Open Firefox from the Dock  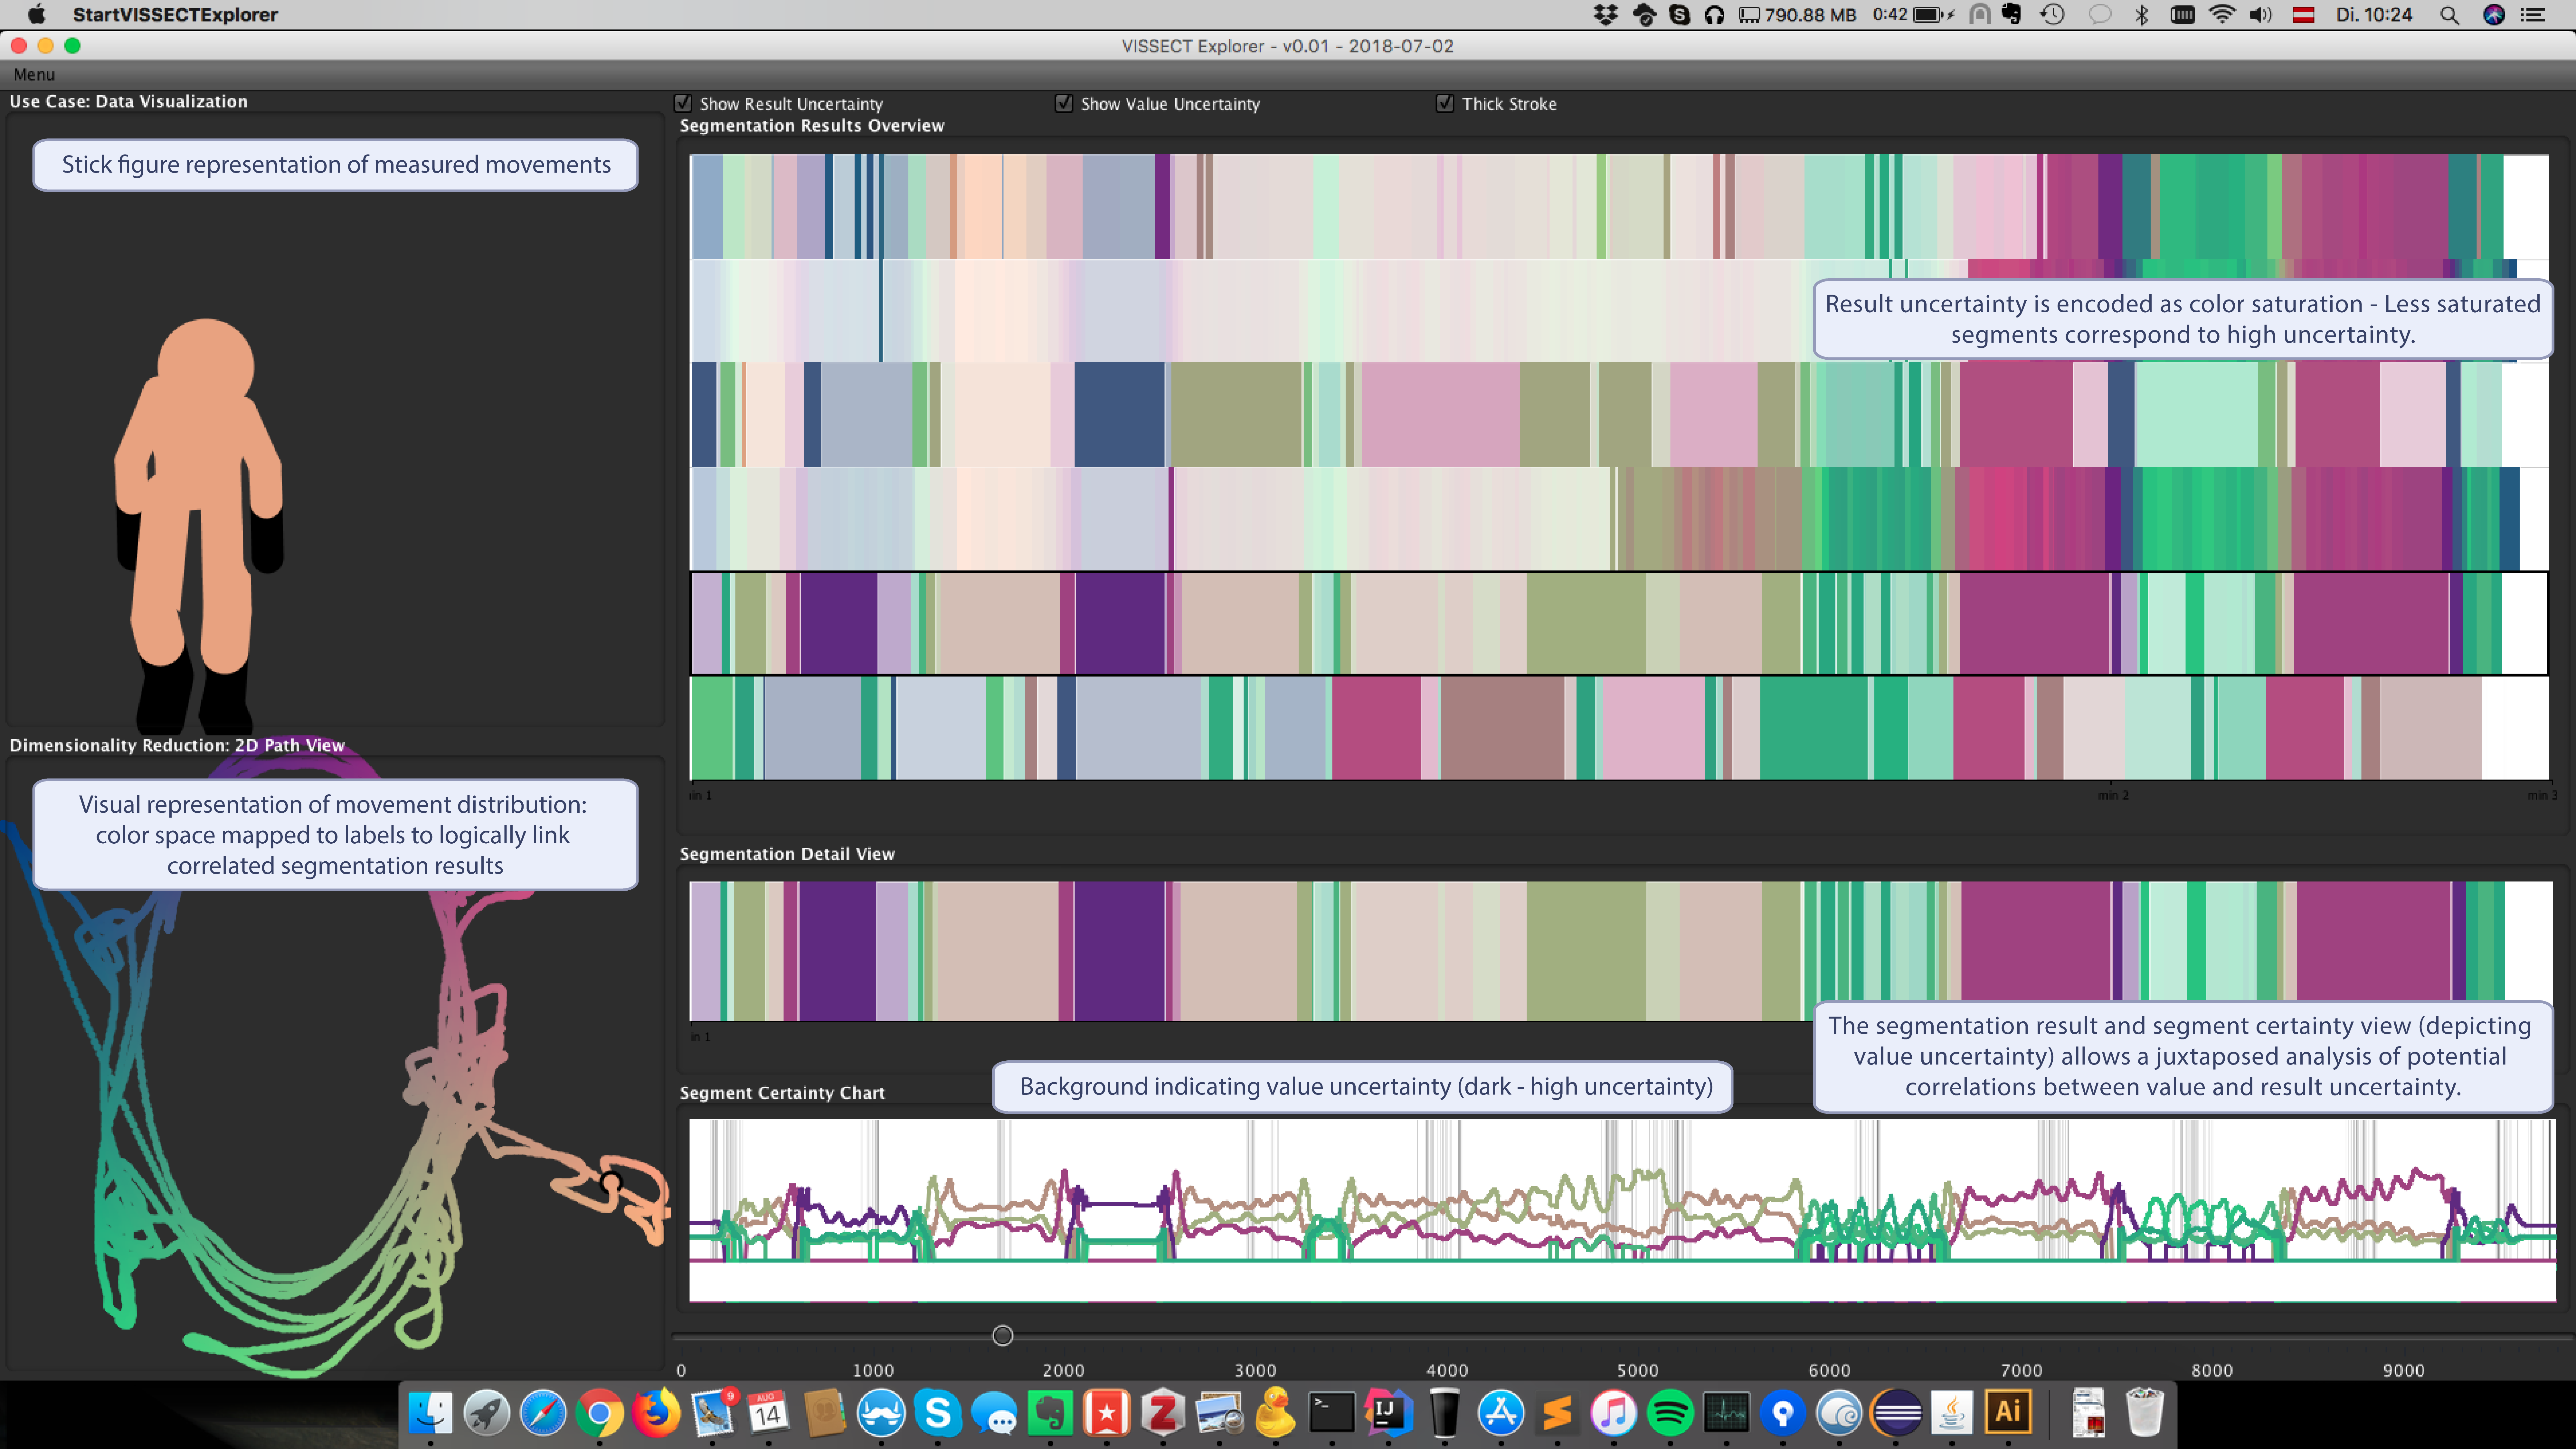(656, 1413)
